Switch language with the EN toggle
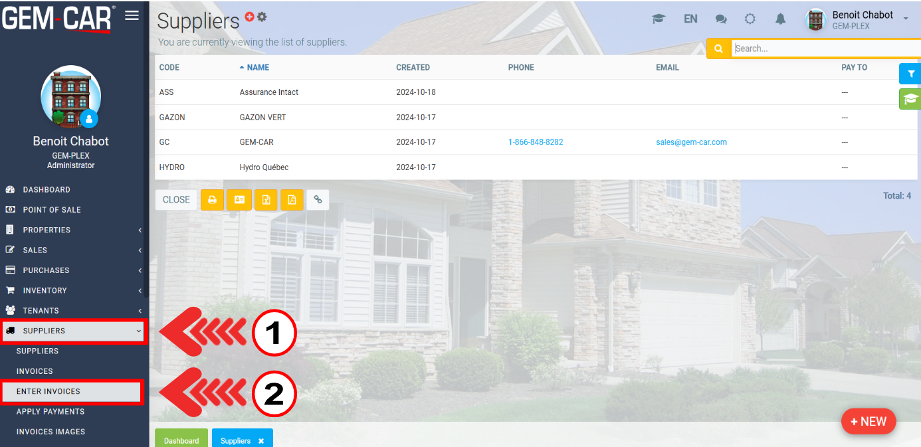The width and height of the screenshot is (921, 447). click(690, 19)
